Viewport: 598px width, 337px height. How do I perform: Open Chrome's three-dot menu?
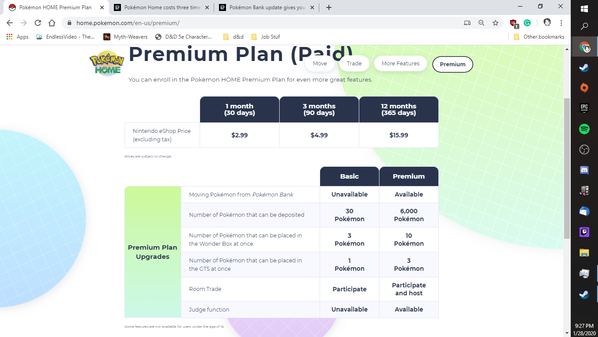pyautogui.click(x=562, y=22)
